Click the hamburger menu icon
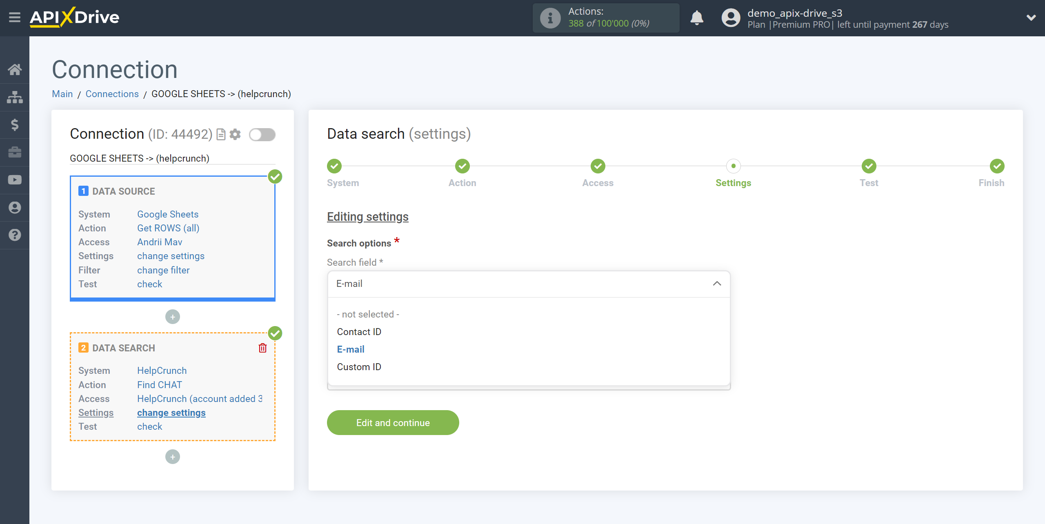Viewport: 1045px width, 524px height. 15,18
